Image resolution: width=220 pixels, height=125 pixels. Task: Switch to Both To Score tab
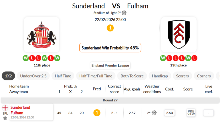tap(132, 76)
